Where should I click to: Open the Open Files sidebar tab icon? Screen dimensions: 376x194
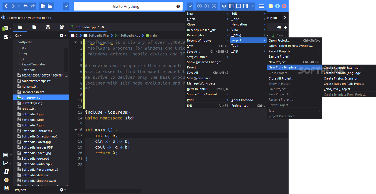click(x=34, y=27)
